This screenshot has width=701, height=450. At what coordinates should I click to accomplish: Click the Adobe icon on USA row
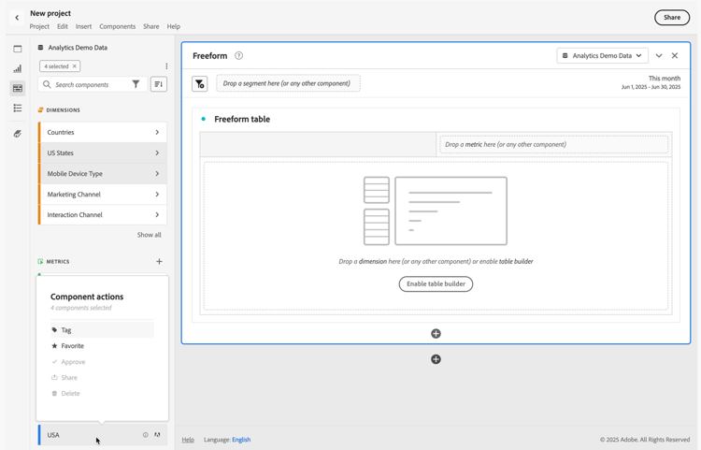pyautogui.click(x=157, y=435)
